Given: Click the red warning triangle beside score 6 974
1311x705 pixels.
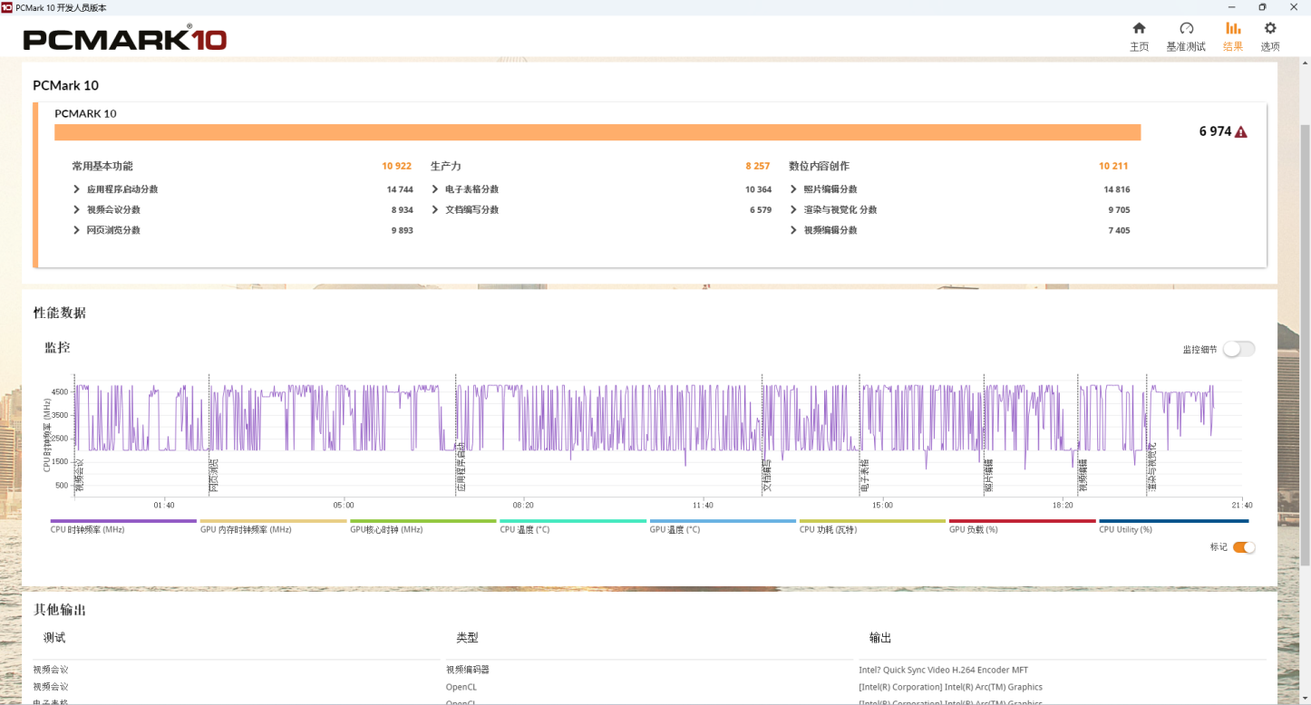Looking at the screenshot, I should tap(1241, 132).
